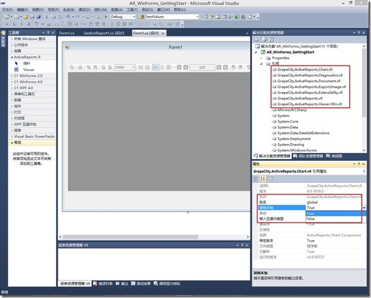Expand the Properties node in Solution Explorer

pyautogui.click(x=262, y=58)
